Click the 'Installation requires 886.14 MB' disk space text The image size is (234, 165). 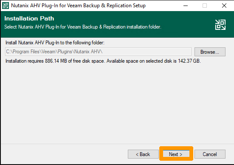coord(103,61)
